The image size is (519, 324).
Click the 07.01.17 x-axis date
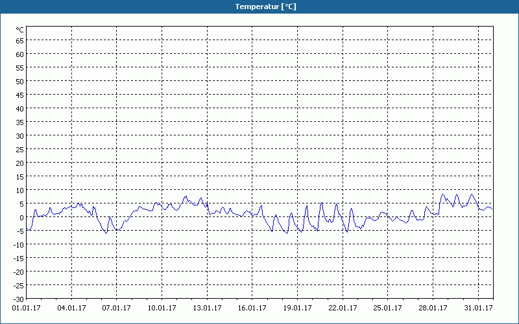pos(117,308)
